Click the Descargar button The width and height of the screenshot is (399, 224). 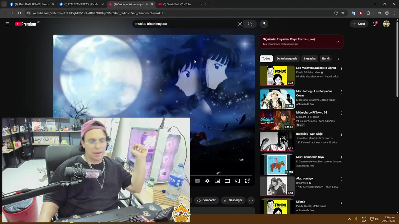pyautogui.click(x=233, y=200)
